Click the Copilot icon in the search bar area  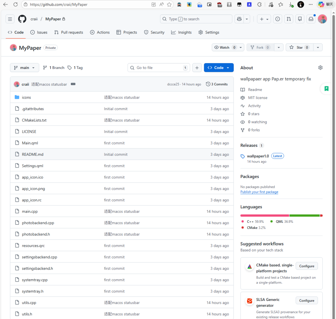pyautogui.click(x=239, y=19)
